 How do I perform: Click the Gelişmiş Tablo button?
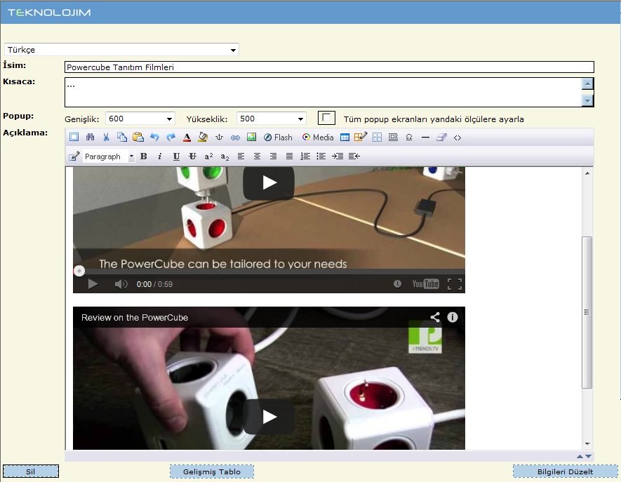[212, 471]
